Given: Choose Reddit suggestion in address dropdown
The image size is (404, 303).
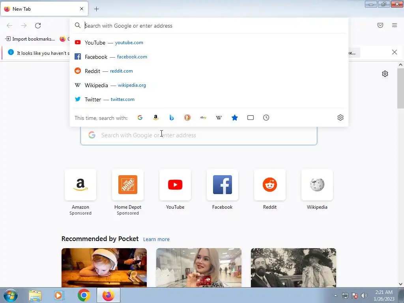Looking at the screenshot, I should (209, 71).
